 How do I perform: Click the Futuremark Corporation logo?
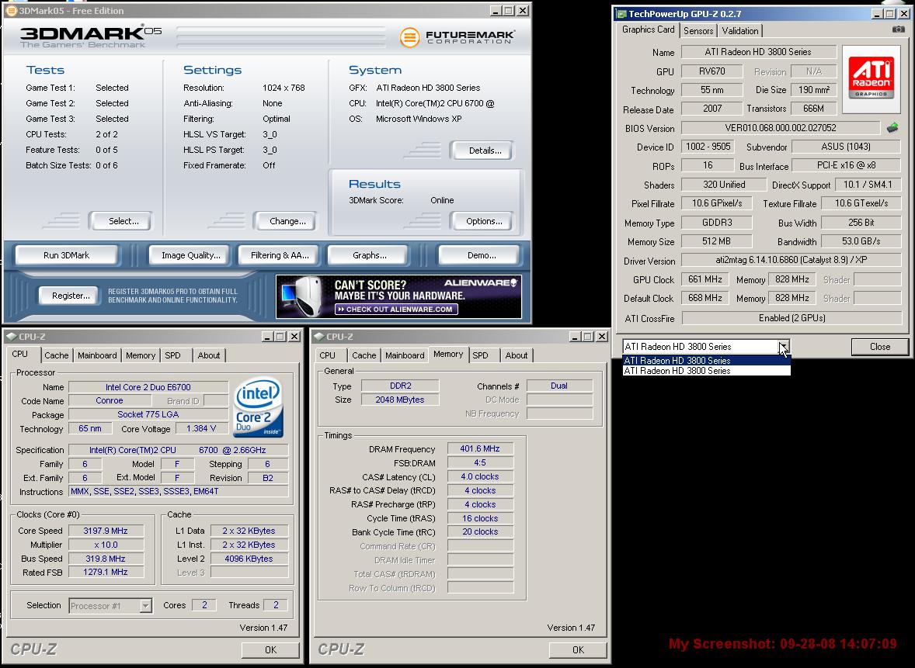pos(457,36)
